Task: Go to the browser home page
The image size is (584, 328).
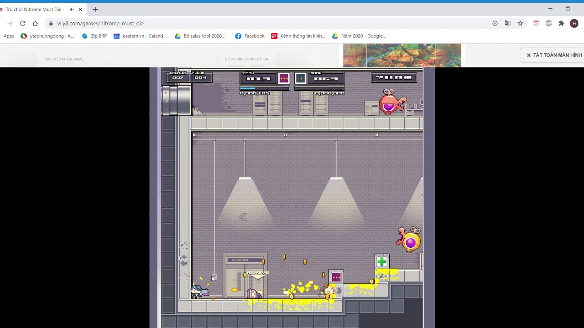Action: pos(35,23)
